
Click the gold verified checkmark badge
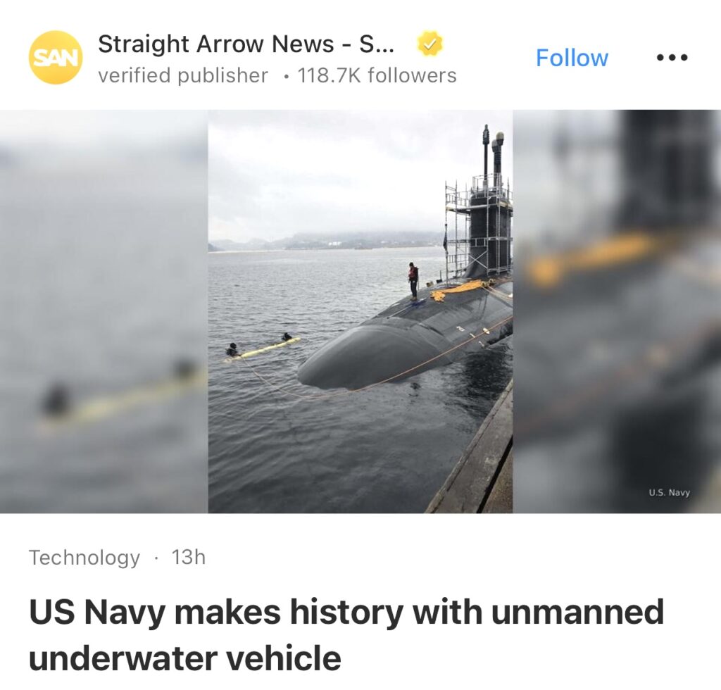(430, 44)
